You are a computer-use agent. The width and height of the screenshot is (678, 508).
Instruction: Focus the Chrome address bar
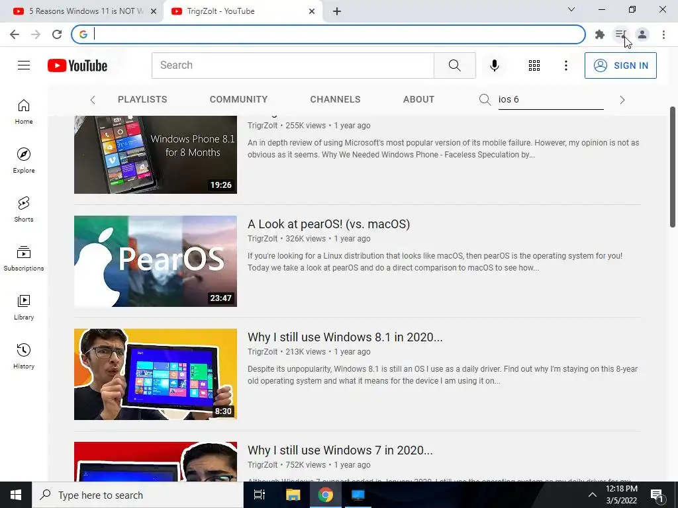coord(328,34)
